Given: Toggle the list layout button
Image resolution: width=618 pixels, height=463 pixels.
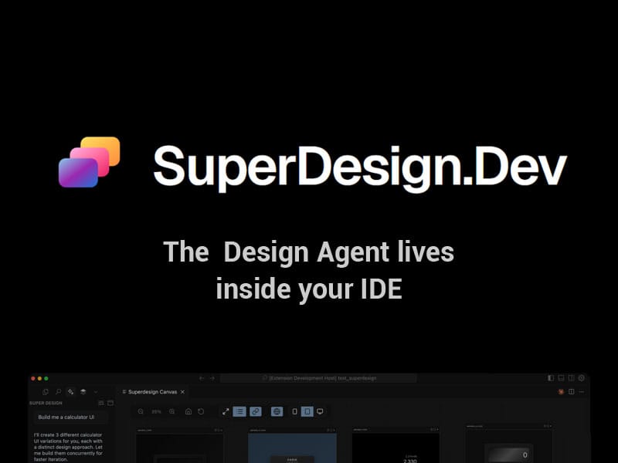Looking at the screenshot, I should pyautogui.click(x=239, y=411).
